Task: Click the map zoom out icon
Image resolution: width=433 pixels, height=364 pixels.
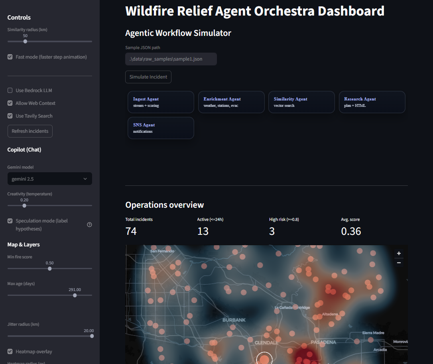Action: pos(399,263)
